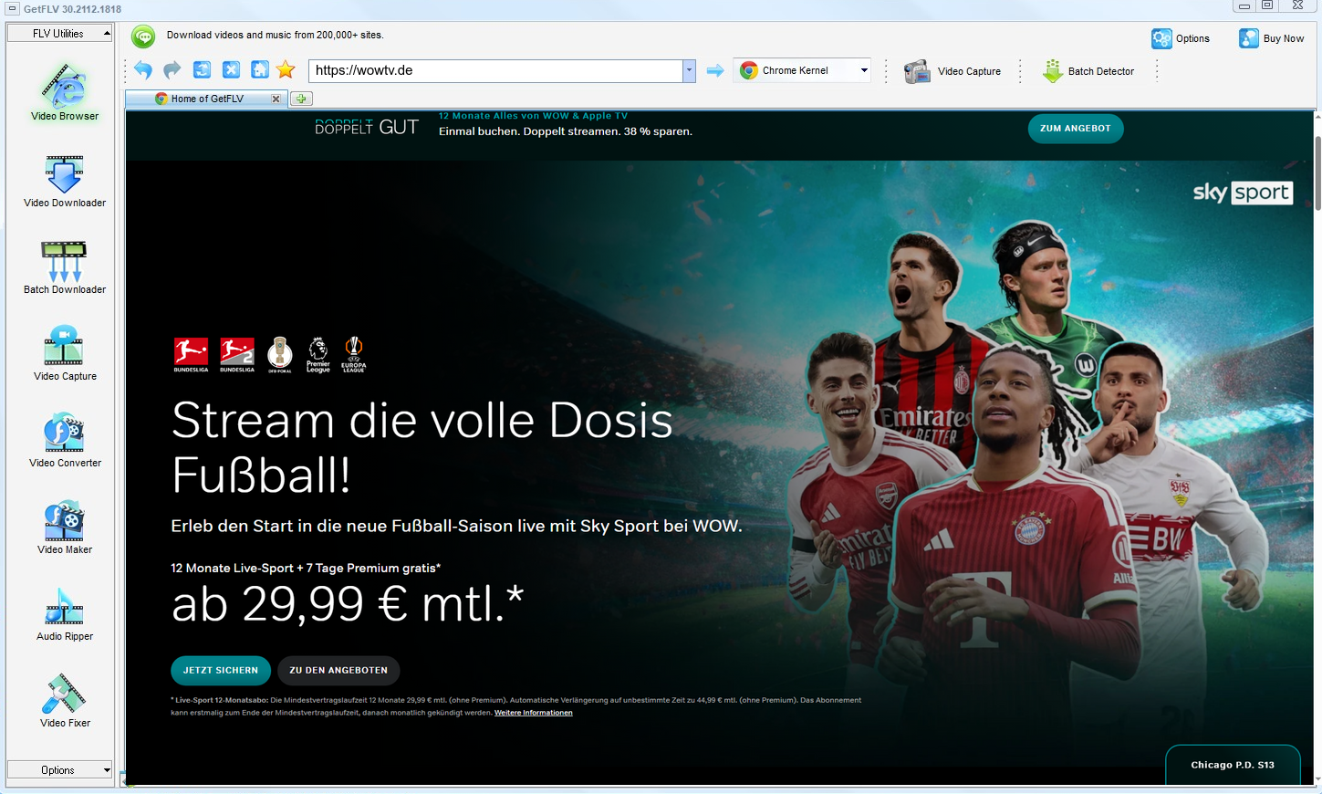Click the Premier League logo
This screenshot has width=1322, height=794.
(x=318, y=355)
